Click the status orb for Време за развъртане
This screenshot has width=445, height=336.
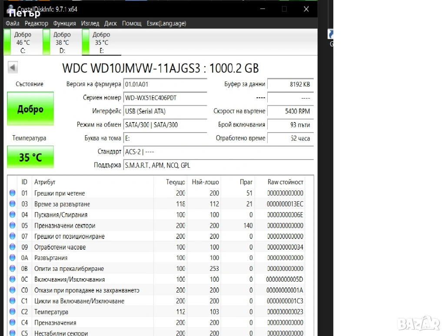(x=13, y=204)
